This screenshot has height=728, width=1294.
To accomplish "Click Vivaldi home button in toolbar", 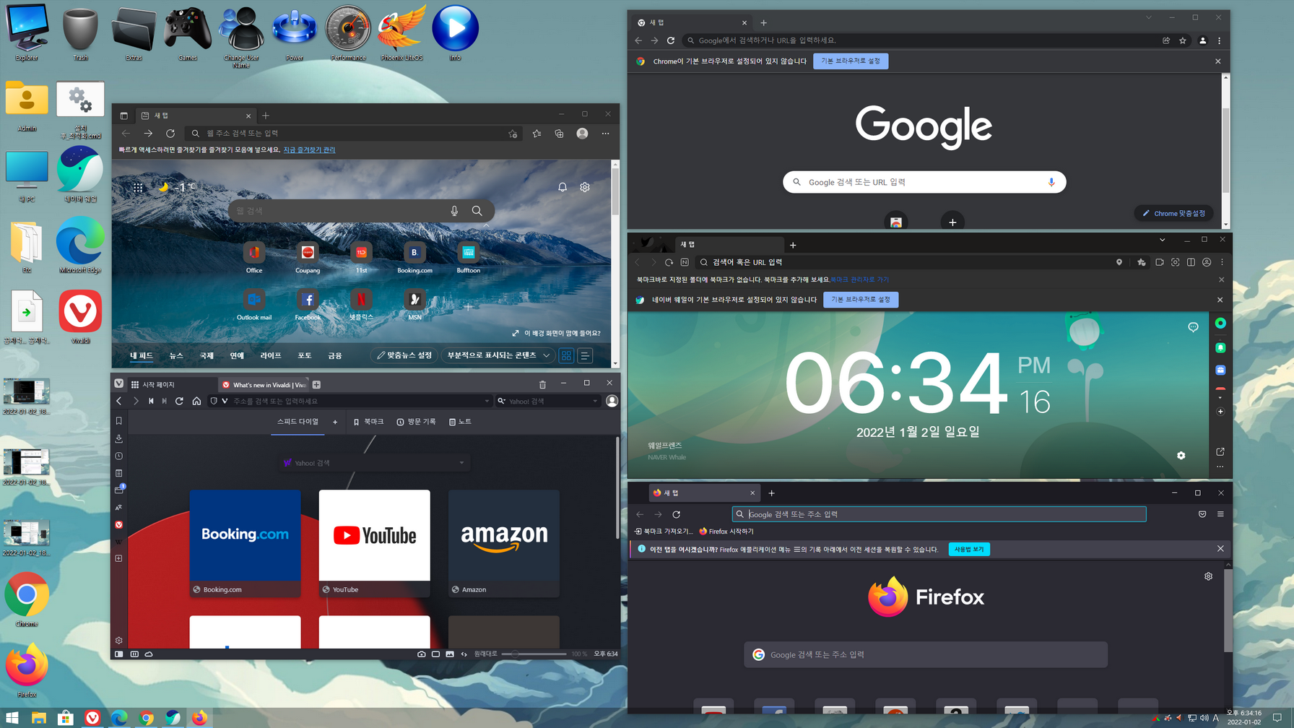I will pos(196,401).
